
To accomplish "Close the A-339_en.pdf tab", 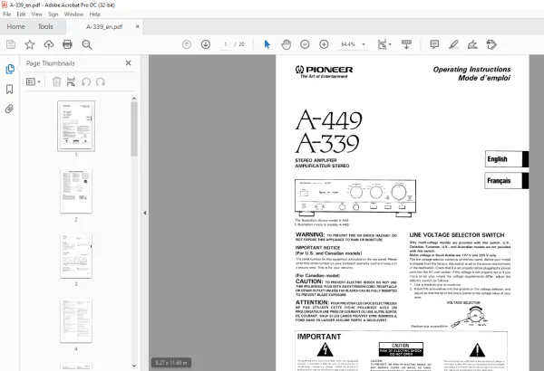I will click(x=138, y=26).
